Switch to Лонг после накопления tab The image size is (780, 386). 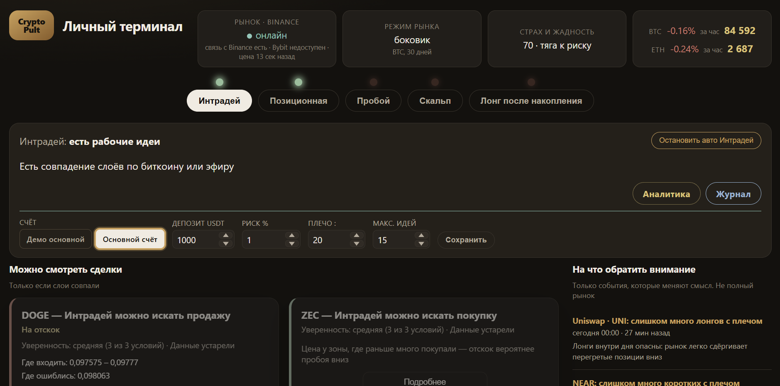(531, 101)
